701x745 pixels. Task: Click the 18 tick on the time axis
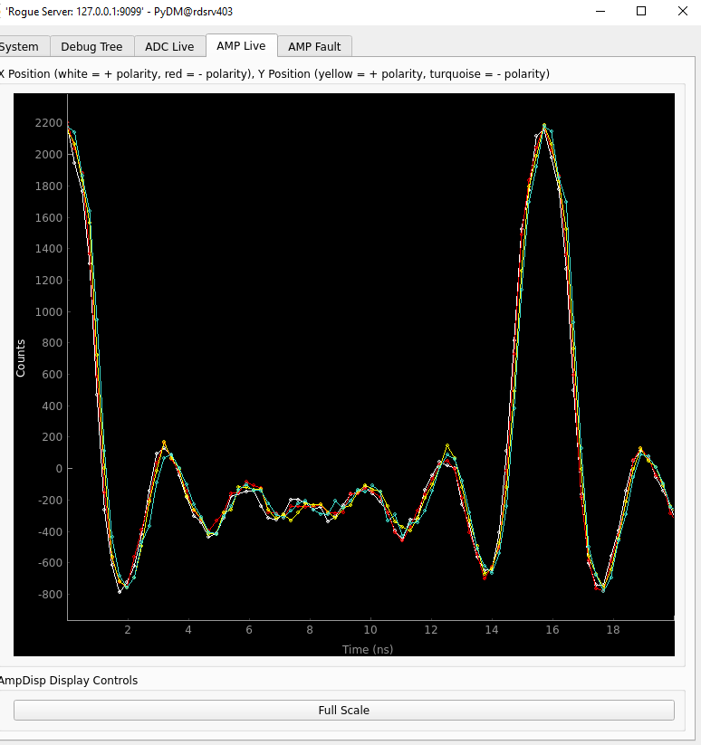pos(613,630)
